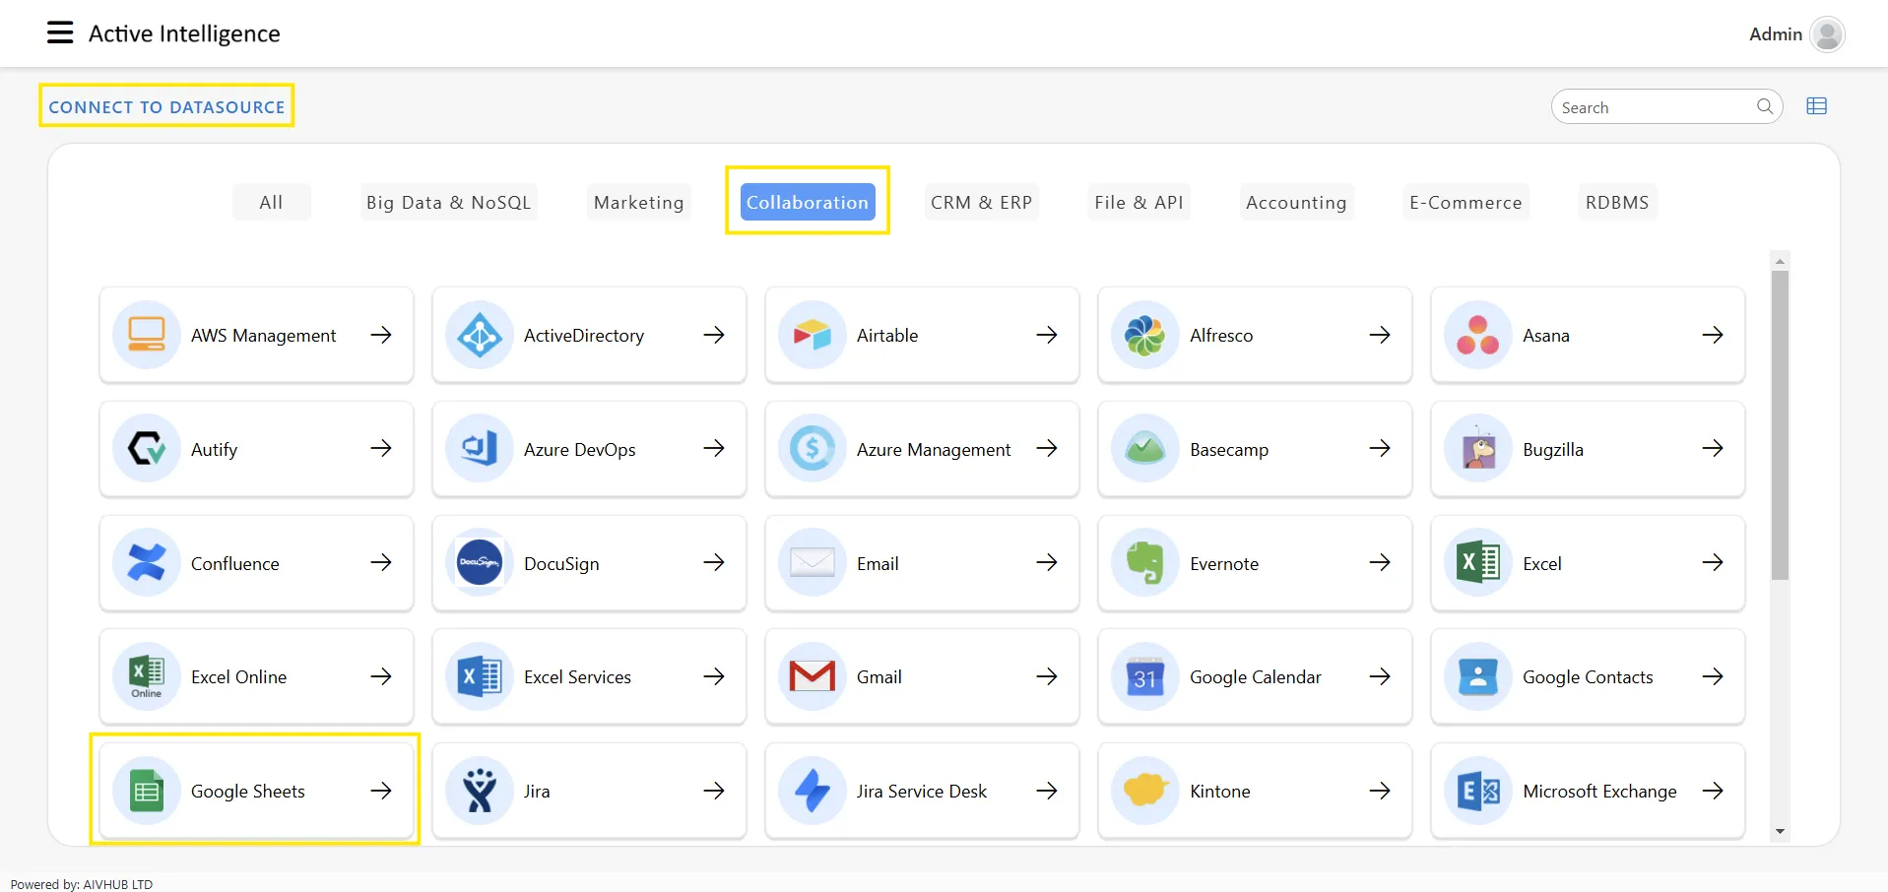Click the arrow beside Alfresco

[1380, 335]
